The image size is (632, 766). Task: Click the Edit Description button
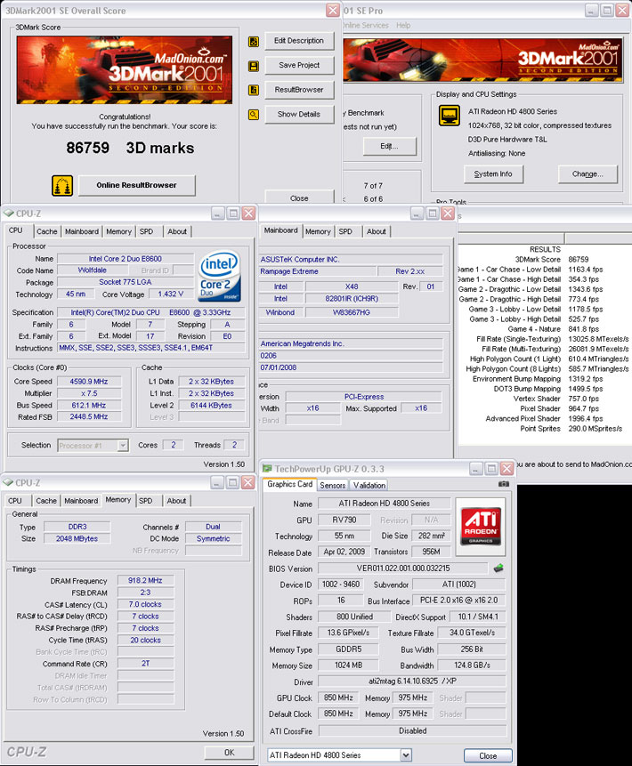point(299,41)
